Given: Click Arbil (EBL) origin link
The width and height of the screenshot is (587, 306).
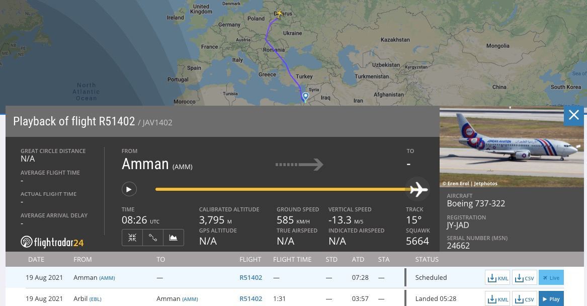Looking at the screenshot, I should (88, 298).
